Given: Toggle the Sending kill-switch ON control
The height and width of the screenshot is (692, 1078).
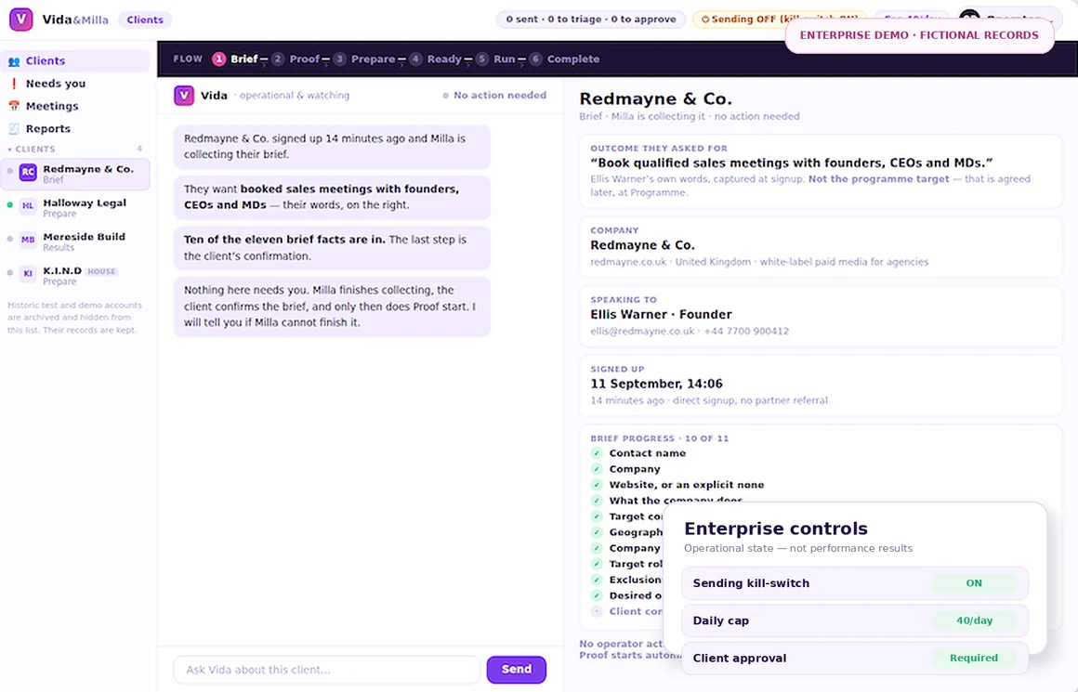Looking at the screenshot, I should (974, 582).
